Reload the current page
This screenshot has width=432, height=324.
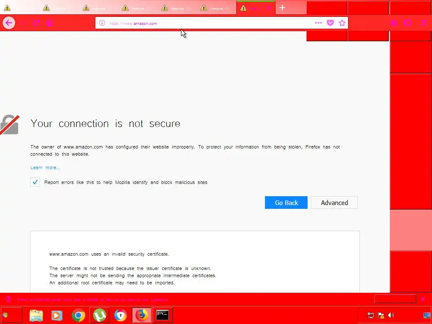coord(36,23)
